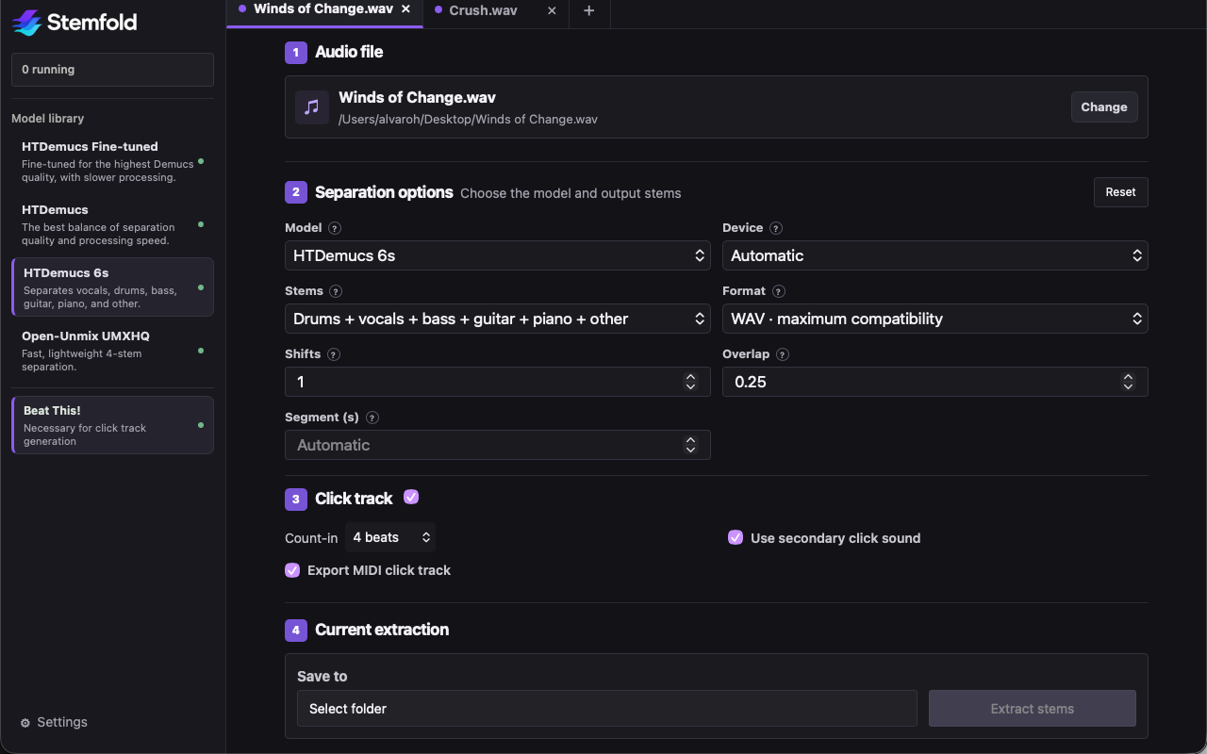Click the Overlap stepper arrows
This screenshot has height=754, width=1207.
(x=1129, y=382)
